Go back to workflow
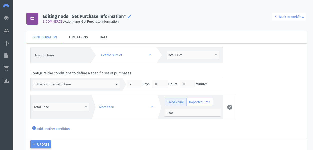This screenshot has height=150, width=313. pyautogui.click(x=289, y=17)
